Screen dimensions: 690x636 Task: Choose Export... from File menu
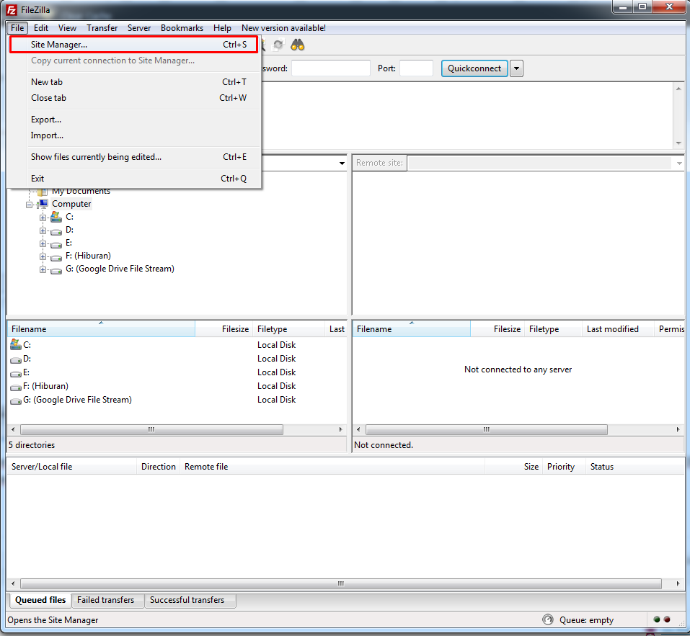tap(134, 120)
